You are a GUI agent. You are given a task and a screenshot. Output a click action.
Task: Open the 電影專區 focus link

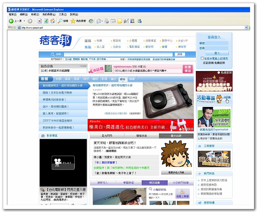pyautogui.click(x=134, y=47)
